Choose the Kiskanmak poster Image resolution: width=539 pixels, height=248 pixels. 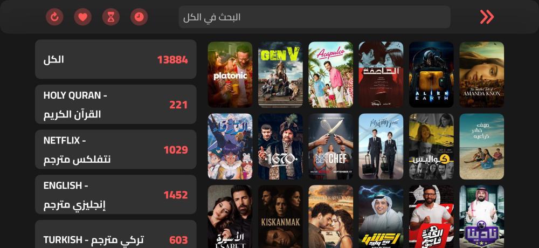(280, 217)
